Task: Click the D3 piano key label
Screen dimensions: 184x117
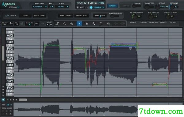Action: pyautogui.click(x=10, y=62)
